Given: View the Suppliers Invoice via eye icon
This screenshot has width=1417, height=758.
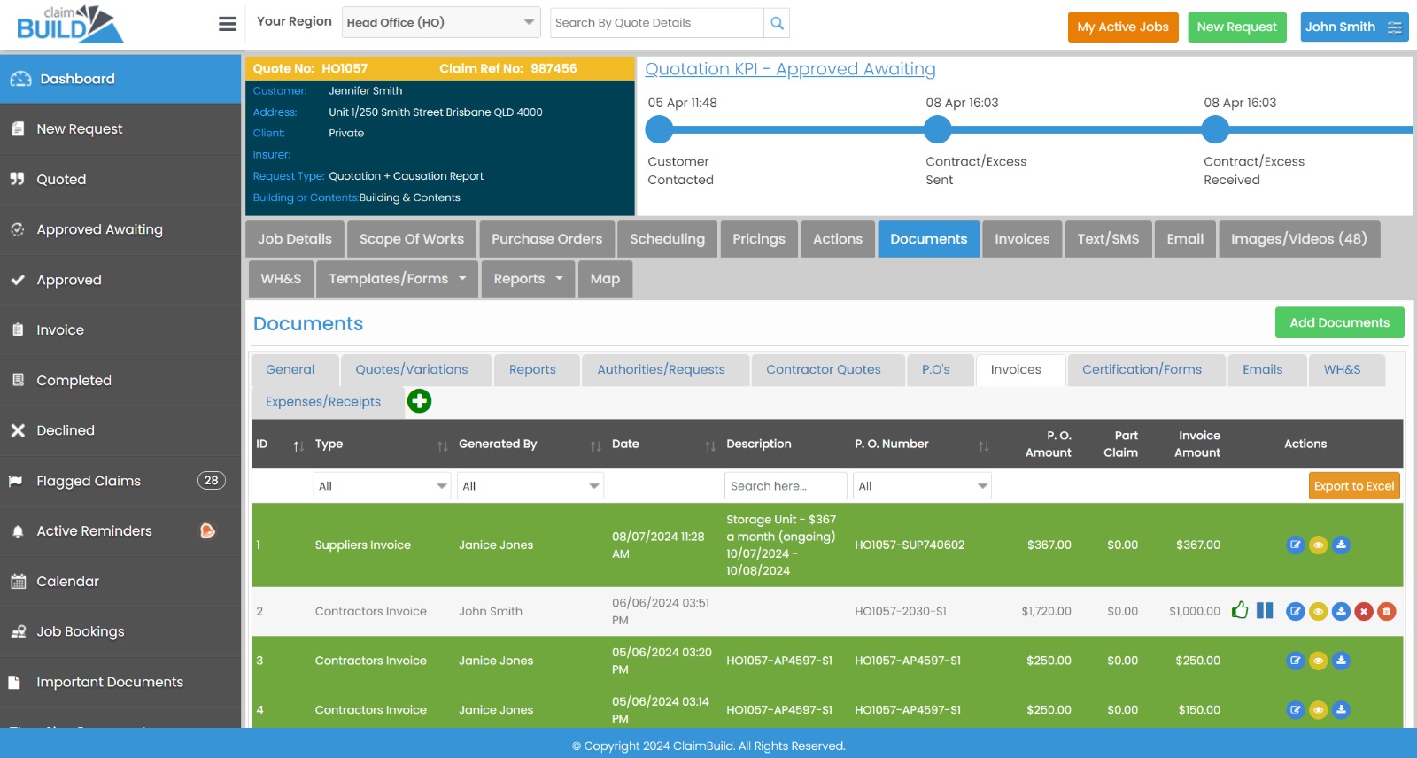Looking at the screenshot, I should click(x=1318, y=545).
